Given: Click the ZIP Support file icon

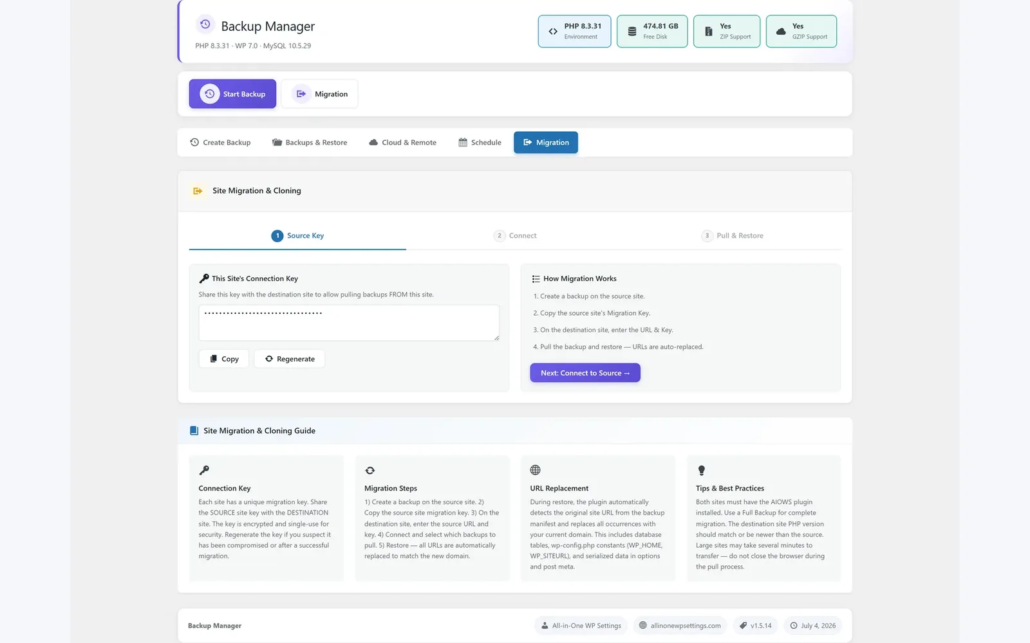Looking at the screenshot, I should coord(708,31).
